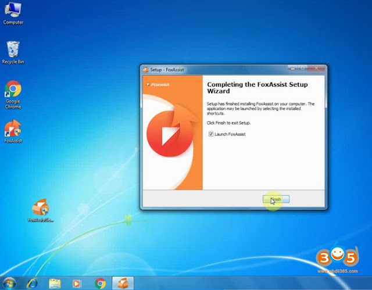Screen dimensions: 372x290
Task: Select the FoxAssist desktop shortcut
Action: [13, 131]
